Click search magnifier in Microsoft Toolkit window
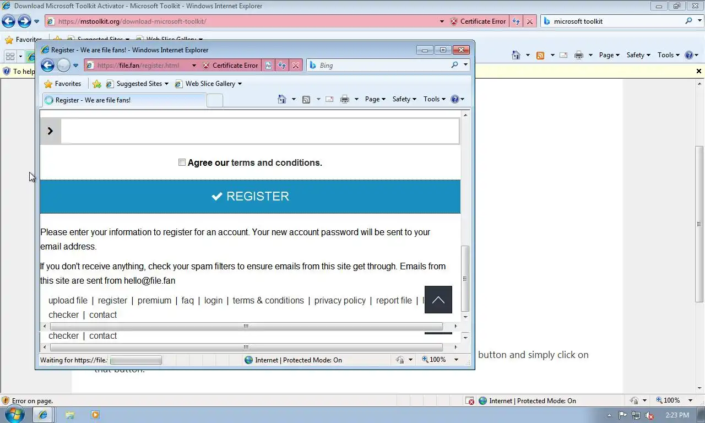 688,21
